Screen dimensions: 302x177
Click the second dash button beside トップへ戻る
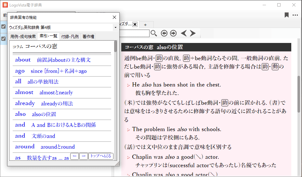pyautogui.click(x=84, y=156)
